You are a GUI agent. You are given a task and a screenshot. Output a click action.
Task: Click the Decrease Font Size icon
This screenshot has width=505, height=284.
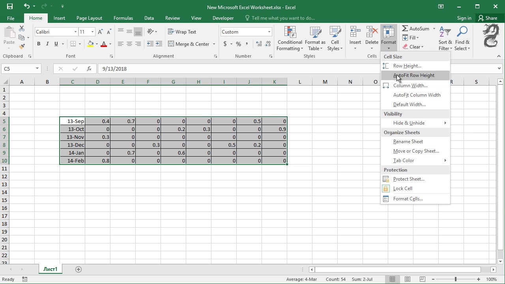(108, 32)
